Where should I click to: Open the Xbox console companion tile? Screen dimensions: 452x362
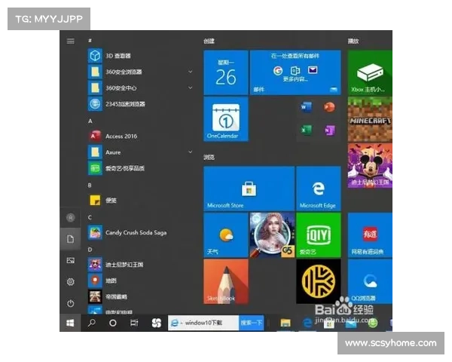370,72
